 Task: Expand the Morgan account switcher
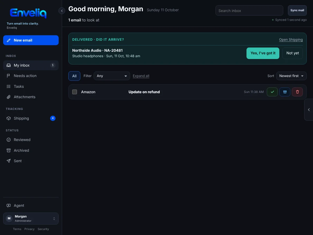click(x=31, y=219)
